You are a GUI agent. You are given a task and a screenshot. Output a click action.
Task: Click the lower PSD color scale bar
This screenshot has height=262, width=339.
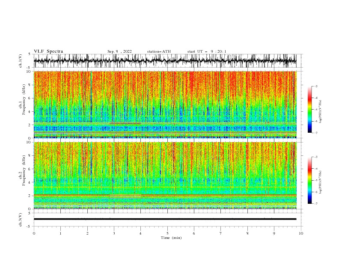point(309,180)
